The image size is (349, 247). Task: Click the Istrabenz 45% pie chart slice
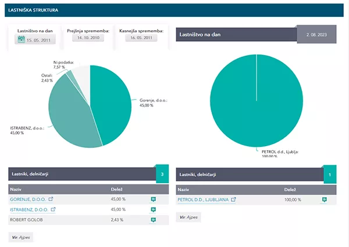(67, 116)
